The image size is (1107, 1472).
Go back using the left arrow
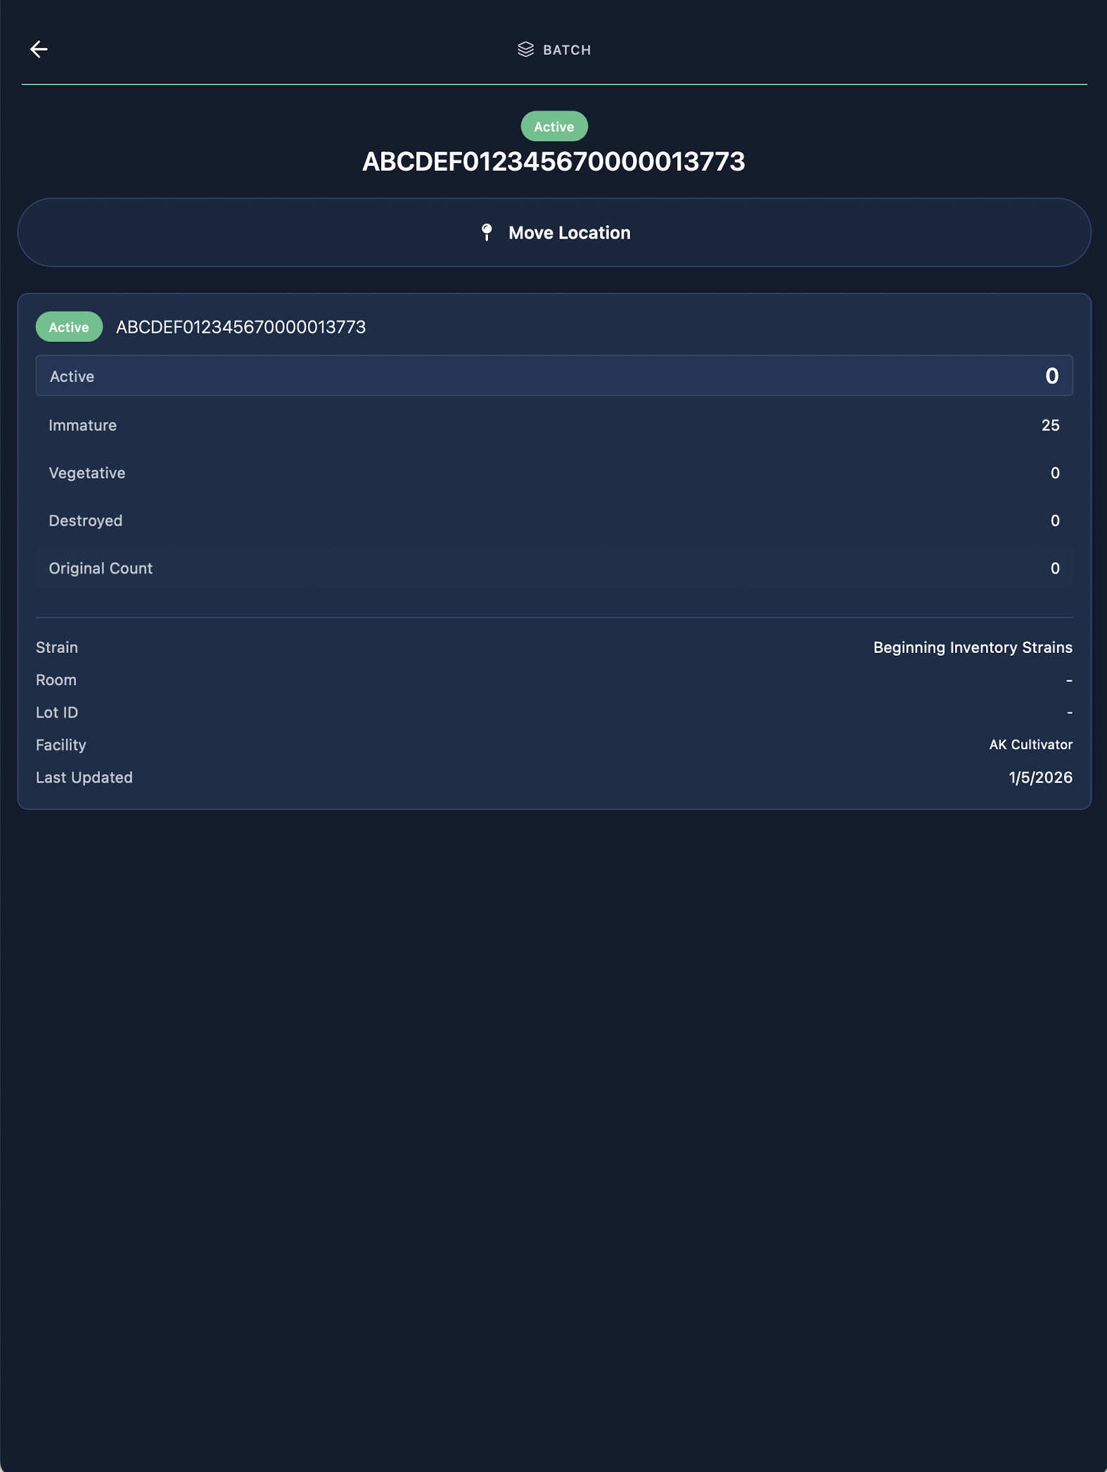pyautogui.click(x=39, y=49)
